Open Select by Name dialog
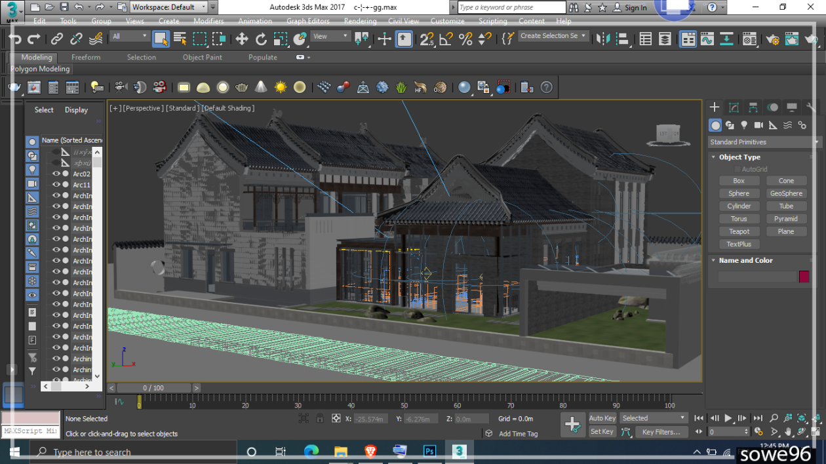The width and height of the screenshot is (826, 464). (x=180, y=39)
